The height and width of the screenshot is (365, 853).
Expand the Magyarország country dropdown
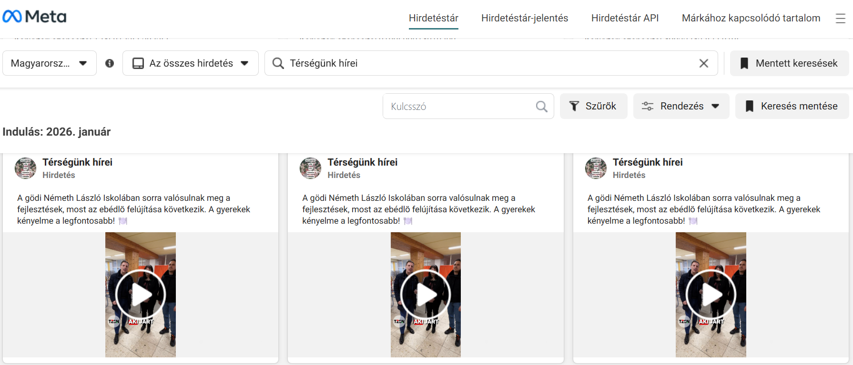point(49,63)
